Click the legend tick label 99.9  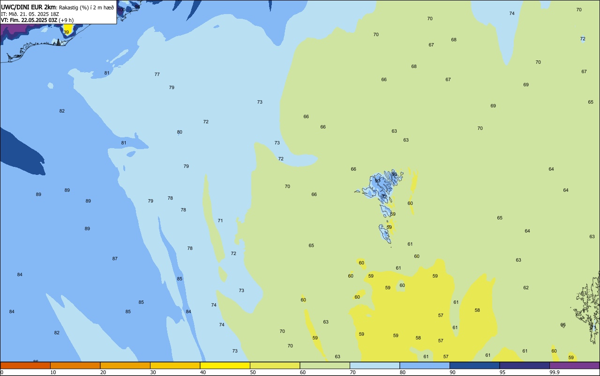[x=555, y=372]
